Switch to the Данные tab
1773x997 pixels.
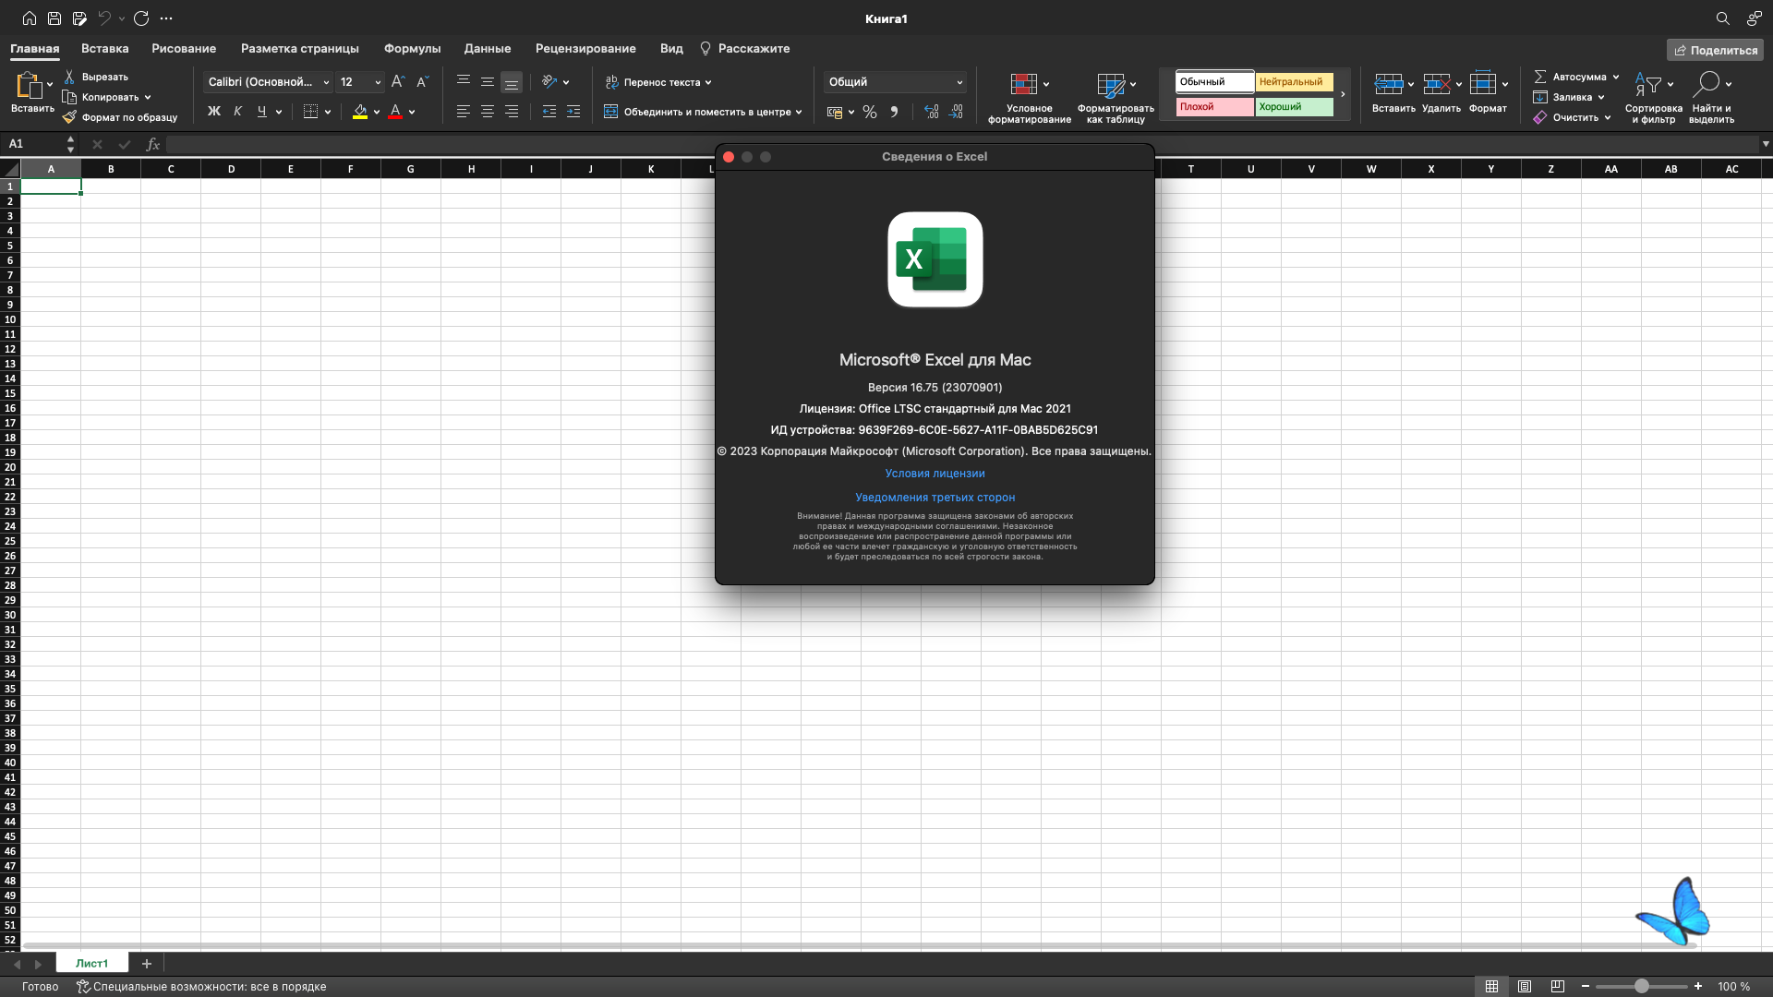(x=488, y=49)
